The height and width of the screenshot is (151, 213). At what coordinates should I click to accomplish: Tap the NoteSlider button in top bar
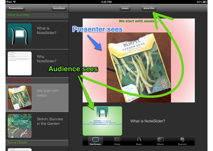coord(59,8)
